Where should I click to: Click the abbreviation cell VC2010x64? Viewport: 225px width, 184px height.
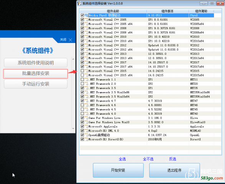pos(197,41)
